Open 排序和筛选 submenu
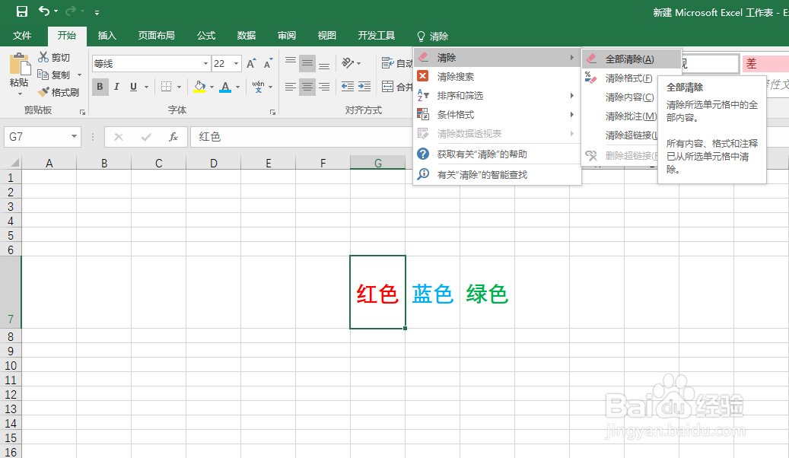Viewport: 789px width, 458px height. tap(497, 96)
